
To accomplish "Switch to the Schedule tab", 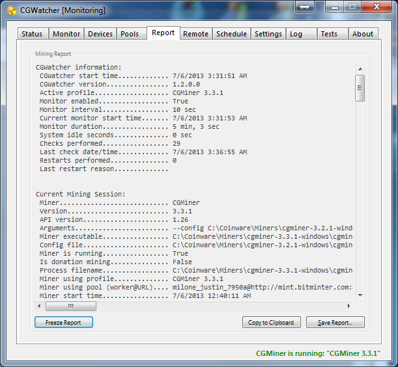I will point(231,34).
